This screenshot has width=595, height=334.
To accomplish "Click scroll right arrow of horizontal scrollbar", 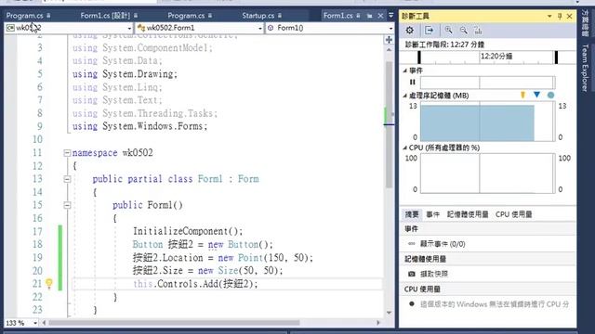I will pyautogui.click(x=378, y=323).
